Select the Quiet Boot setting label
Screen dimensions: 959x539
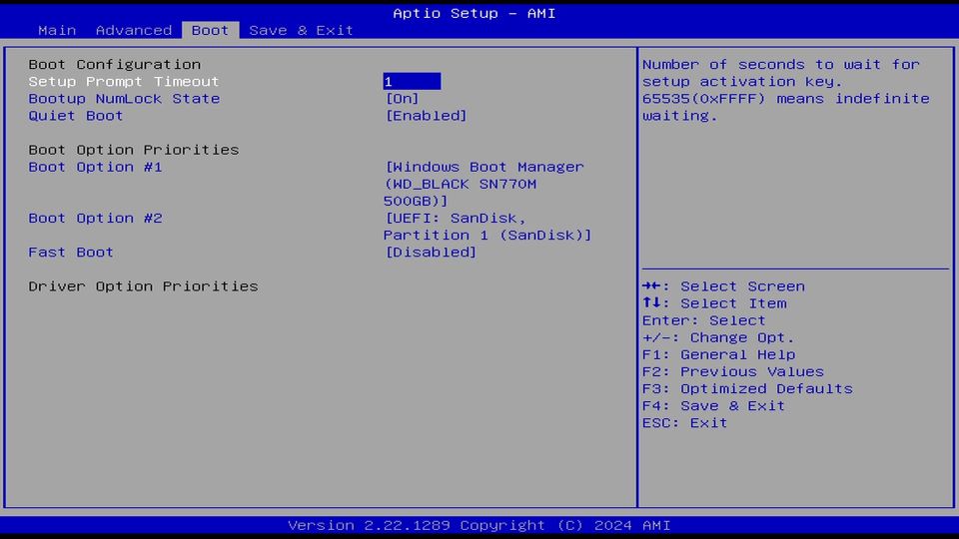[x=76, y=116]
